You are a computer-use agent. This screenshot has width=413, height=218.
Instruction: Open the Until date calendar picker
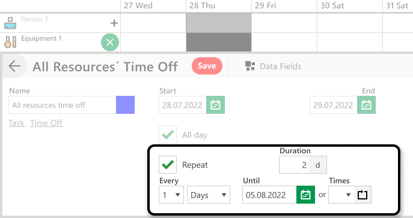click(305, 195)
